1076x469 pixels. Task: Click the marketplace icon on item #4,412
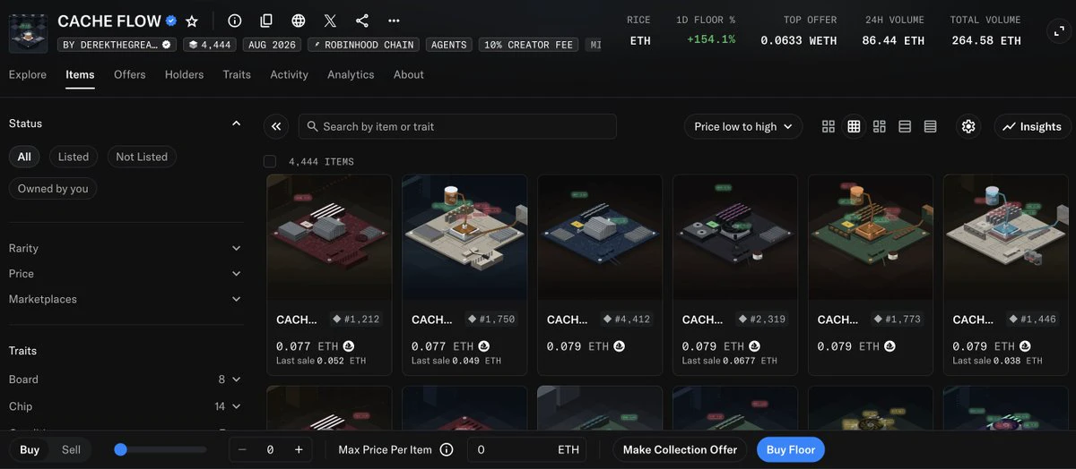point(620,345)
